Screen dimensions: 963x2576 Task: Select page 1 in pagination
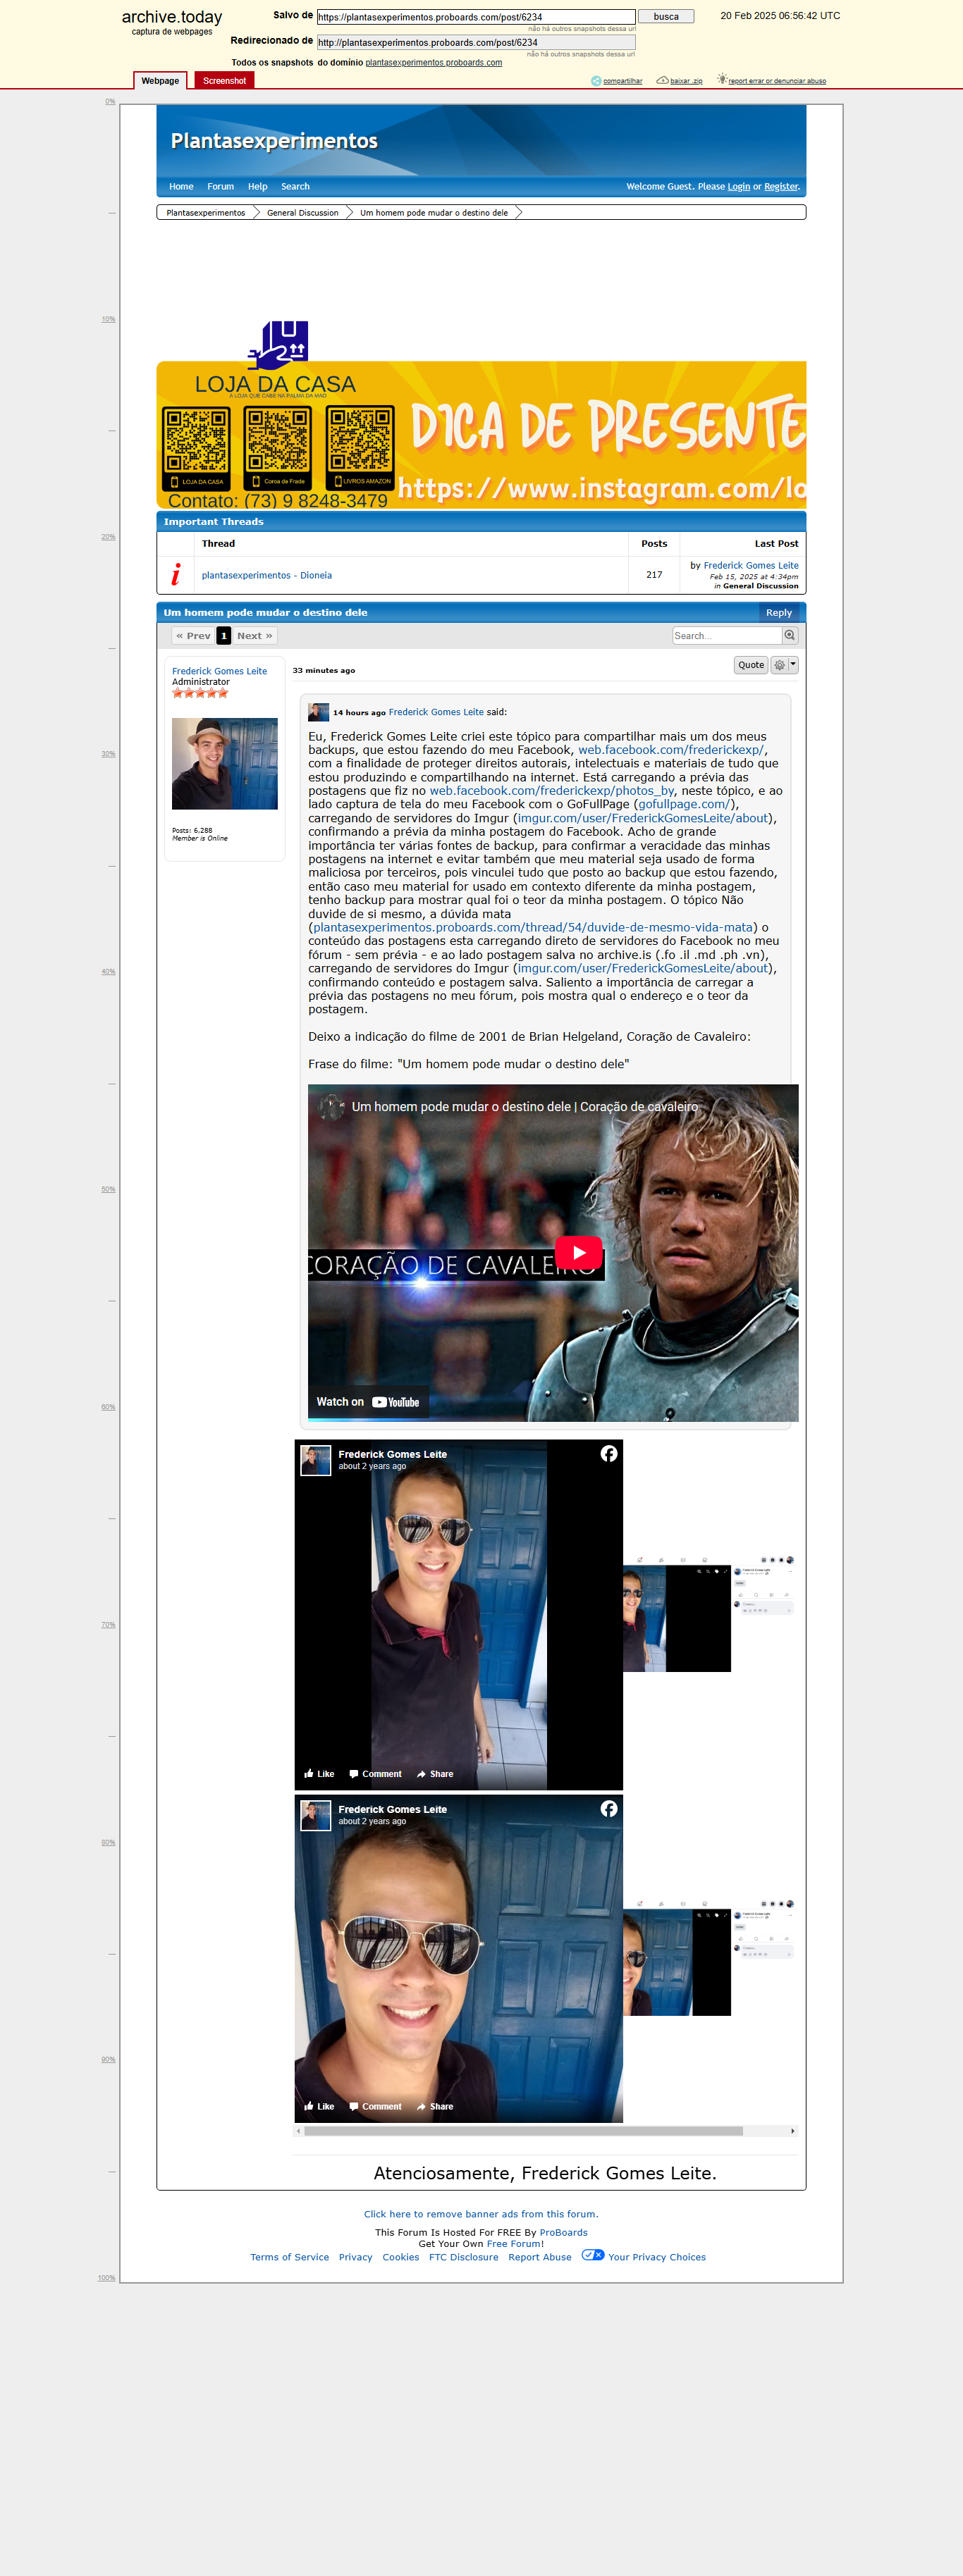(x=223, y=636)
